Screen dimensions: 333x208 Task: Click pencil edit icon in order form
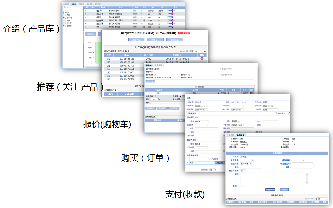click(x=289, y=113)
